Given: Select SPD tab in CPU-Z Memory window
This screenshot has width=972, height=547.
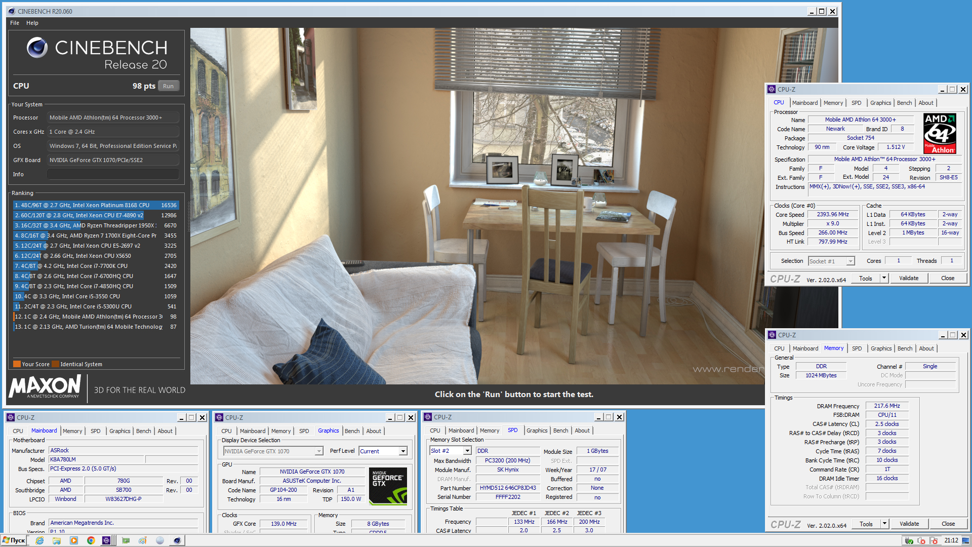Looking at the screenshot, I should click(857, 348).
